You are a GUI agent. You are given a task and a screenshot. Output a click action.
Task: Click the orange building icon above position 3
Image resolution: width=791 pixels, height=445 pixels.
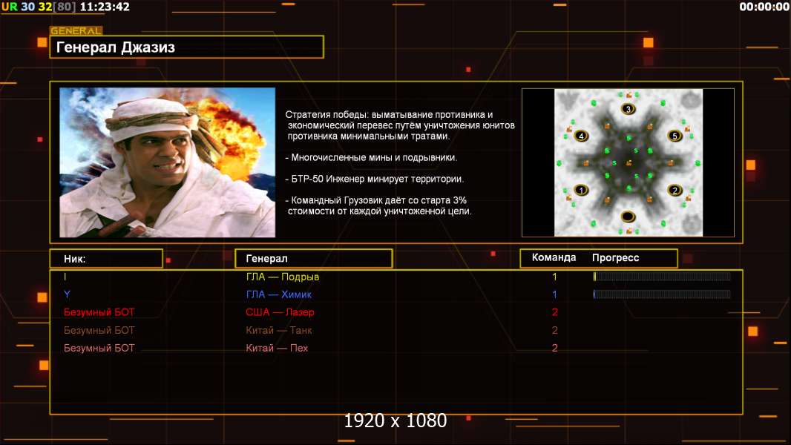click(x=628, y=94)
